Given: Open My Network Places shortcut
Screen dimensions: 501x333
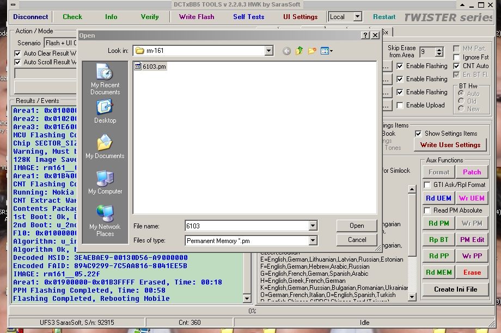Looking at the screenshot, I should click(x=105, y=221).
